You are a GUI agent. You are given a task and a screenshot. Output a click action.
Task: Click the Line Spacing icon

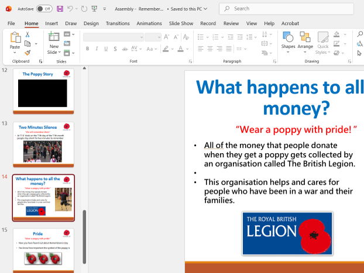pyautogui.click(x=249, y=37)
